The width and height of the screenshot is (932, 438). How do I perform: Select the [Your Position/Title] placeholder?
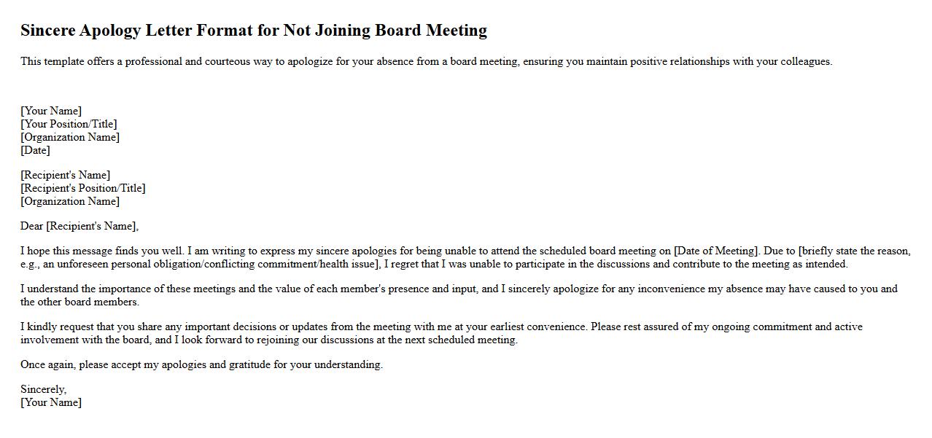click(x=69, y=124)
